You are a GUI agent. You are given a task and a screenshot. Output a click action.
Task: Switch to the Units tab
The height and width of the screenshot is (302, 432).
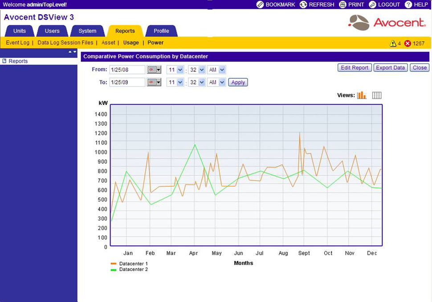[x=20, y=31]
